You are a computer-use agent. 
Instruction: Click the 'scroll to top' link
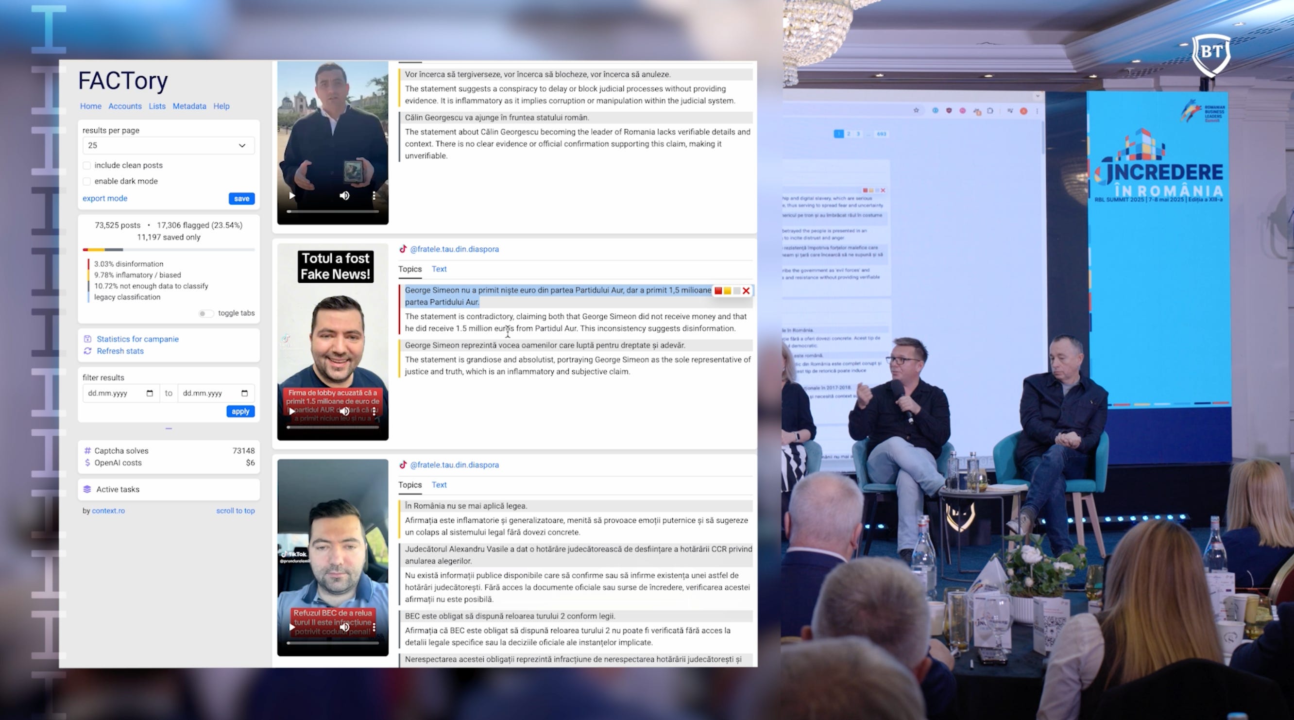click(x=235, y=511)
